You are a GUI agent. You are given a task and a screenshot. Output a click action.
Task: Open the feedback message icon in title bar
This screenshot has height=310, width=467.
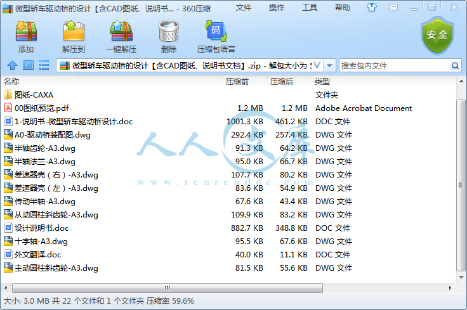point(393,8)
